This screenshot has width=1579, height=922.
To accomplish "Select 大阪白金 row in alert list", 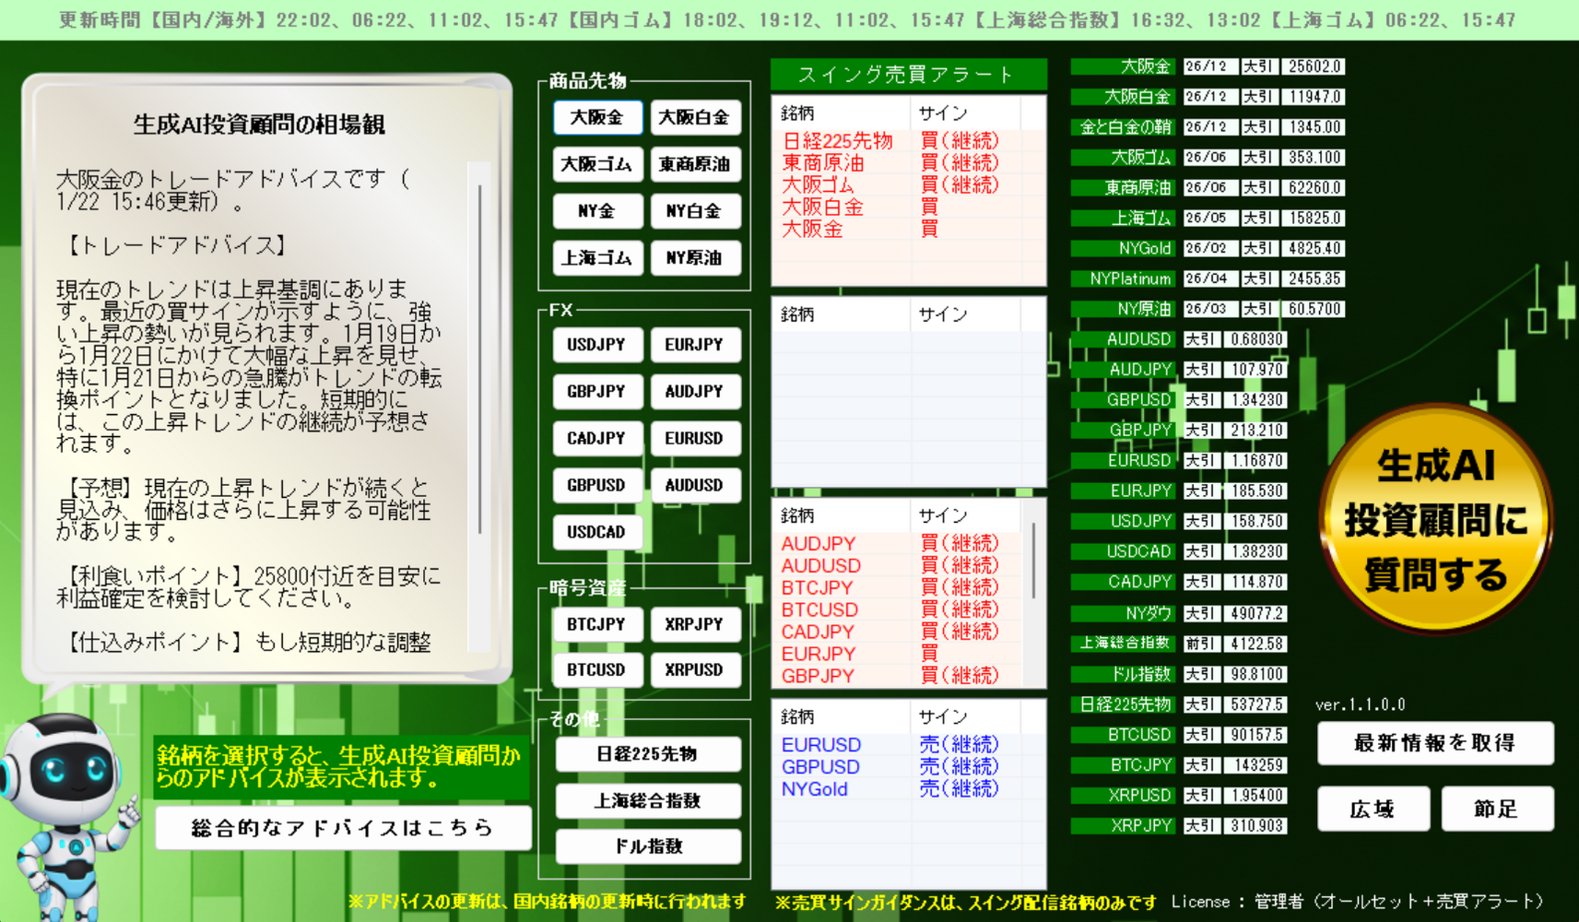I will 908,207.
